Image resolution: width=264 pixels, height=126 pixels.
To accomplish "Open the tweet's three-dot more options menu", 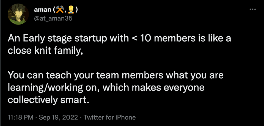I will click(x=252, y=9).
